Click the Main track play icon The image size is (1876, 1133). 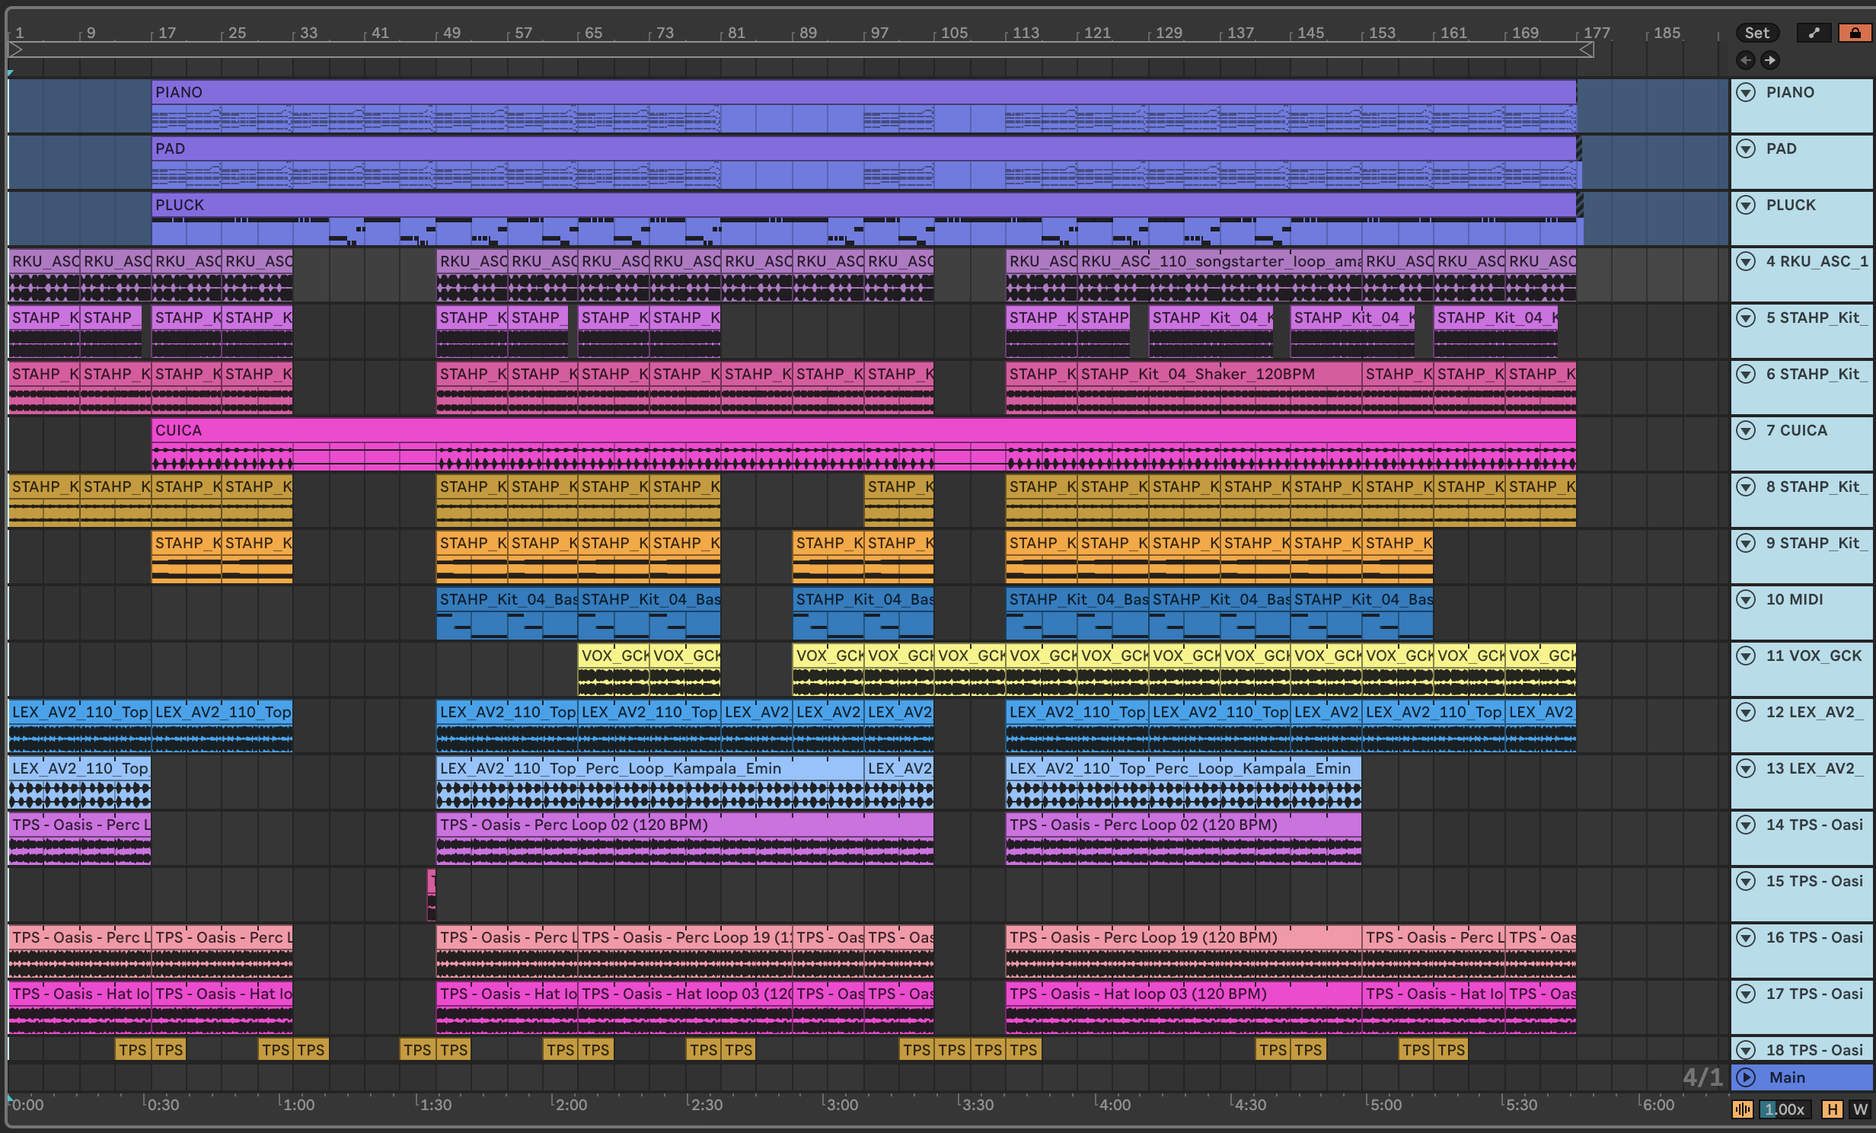1746,1077
